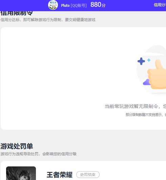Select the Pluto account name

coord(65,5)
